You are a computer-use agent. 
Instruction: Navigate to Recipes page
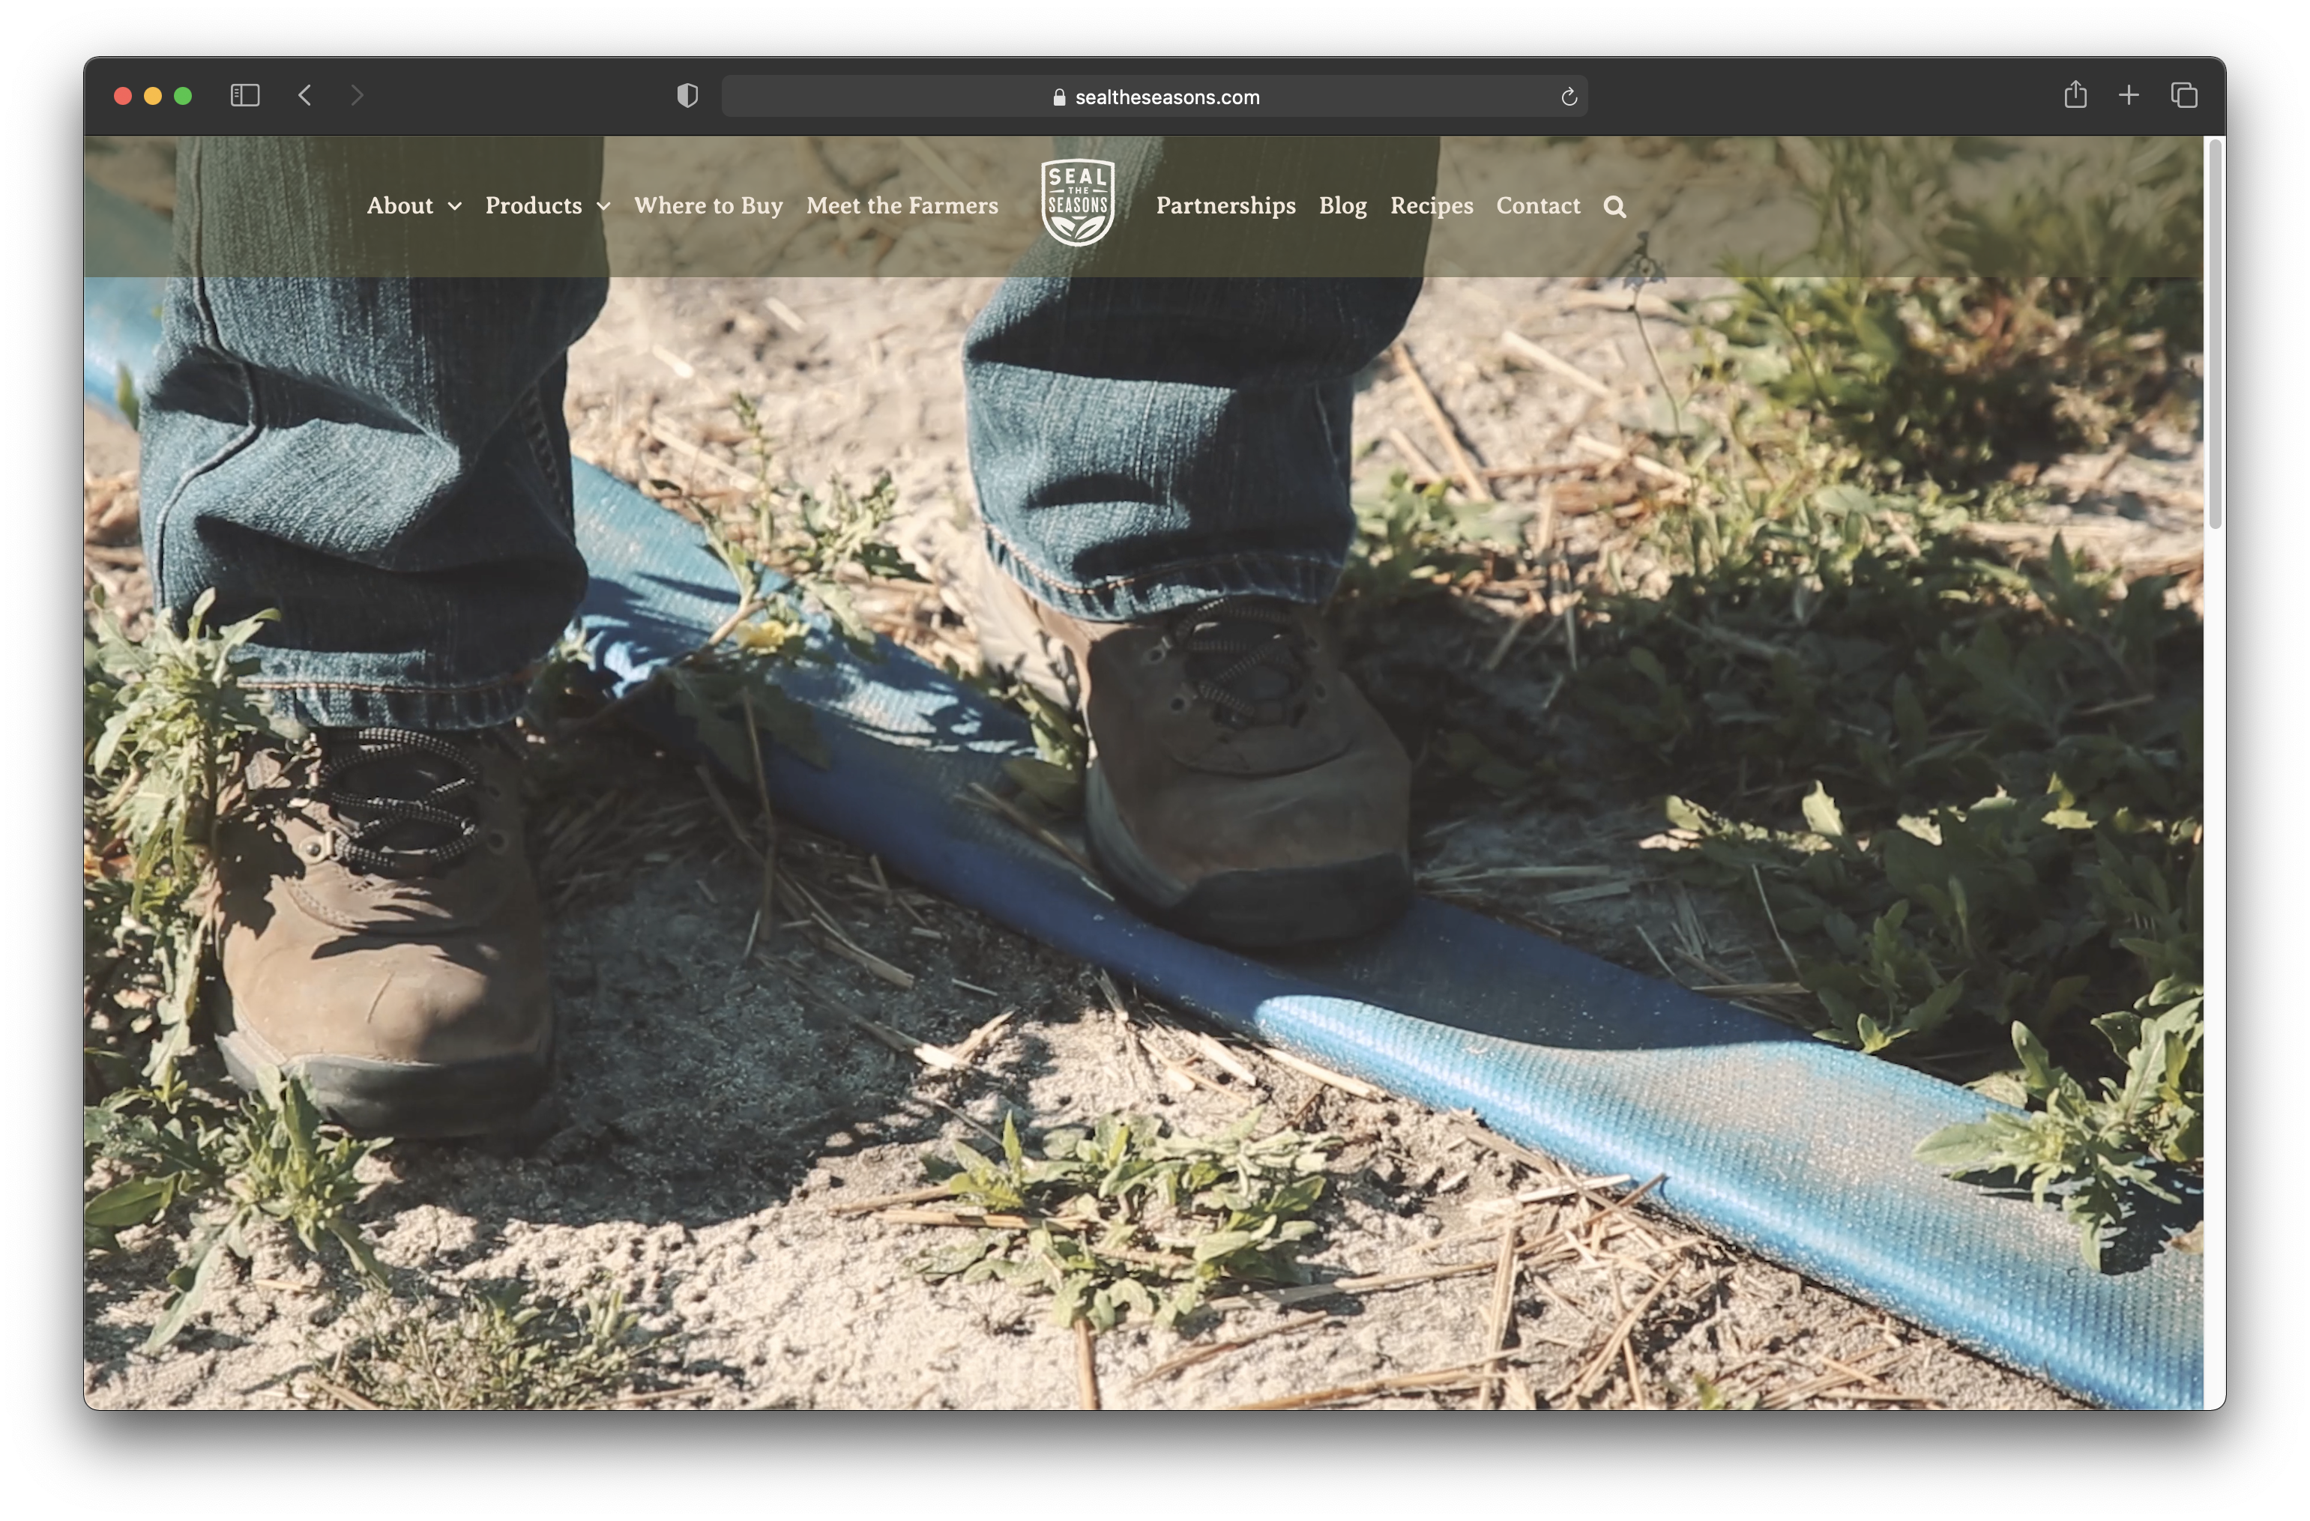(x=1432, y=205)
